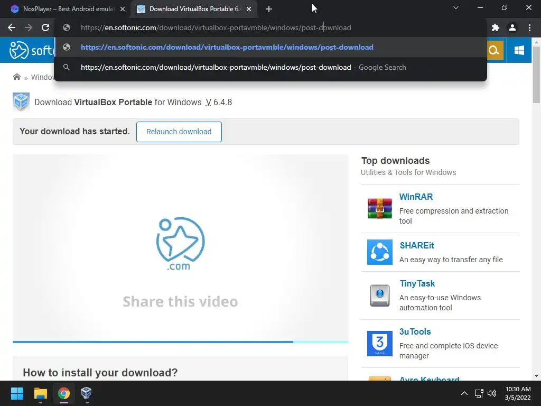Viewport: 541px width, 406px height.
Task: Click the orange search magnifier button
Action: 494,50
